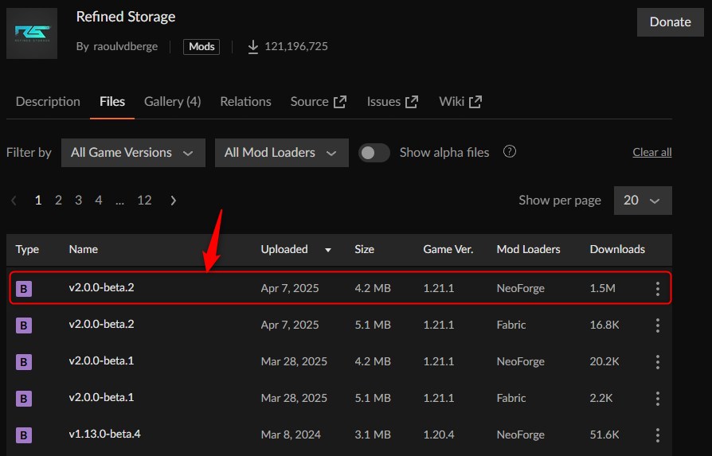The width and height of the screenshot is (712, 456).
Task: Open file v2.0.0-beta.1 for NeoForge
Action: click(101, 361)
